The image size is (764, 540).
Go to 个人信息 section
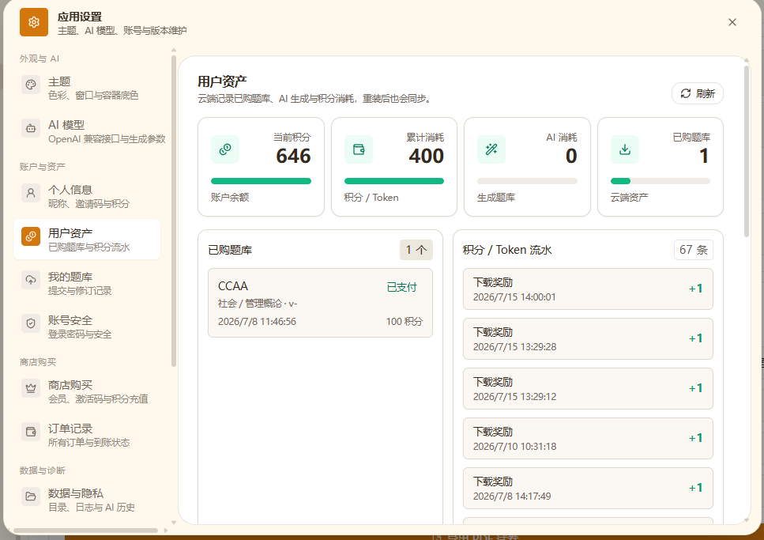tap(87, 197)
